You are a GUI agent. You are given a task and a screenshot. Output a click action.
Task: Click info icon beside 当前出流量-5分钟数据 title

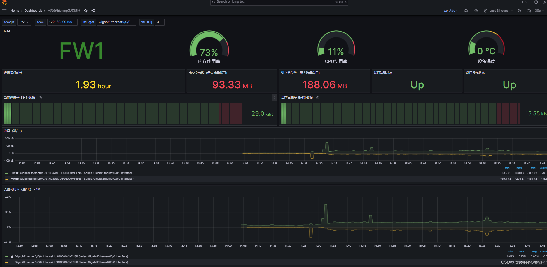pos(318,98)
